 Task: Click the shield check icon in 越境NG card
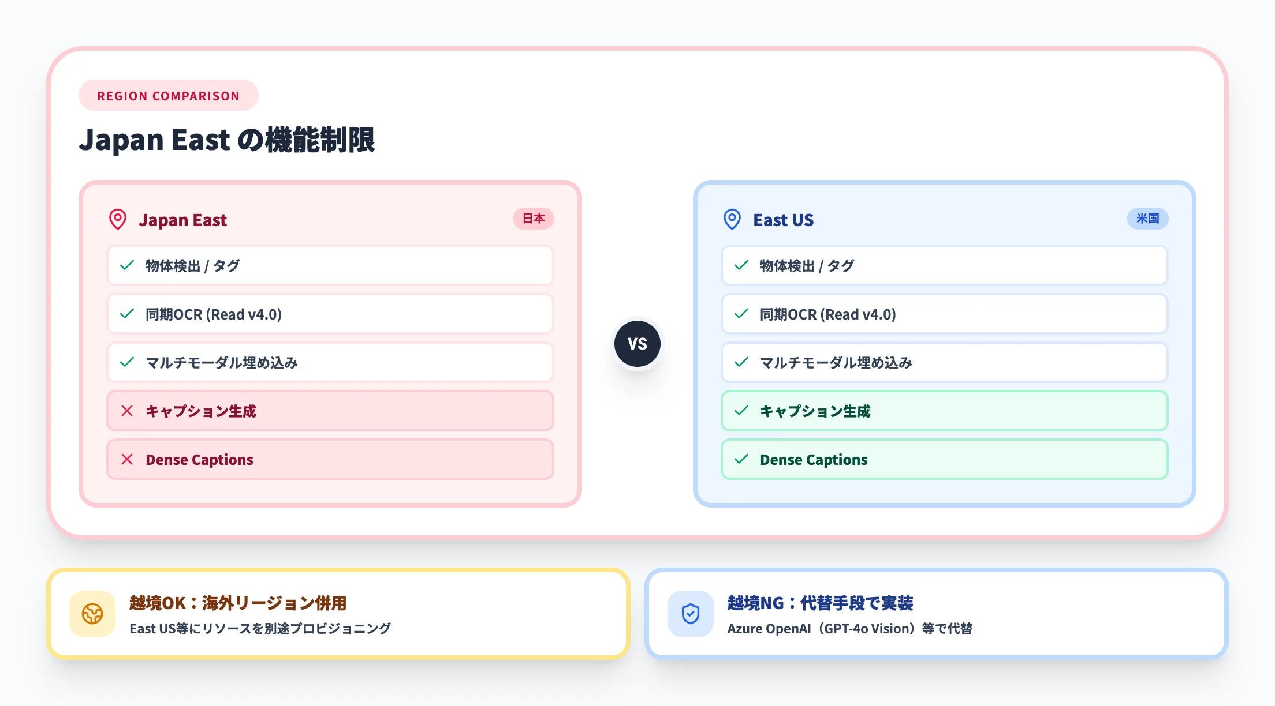coord(691,614)
